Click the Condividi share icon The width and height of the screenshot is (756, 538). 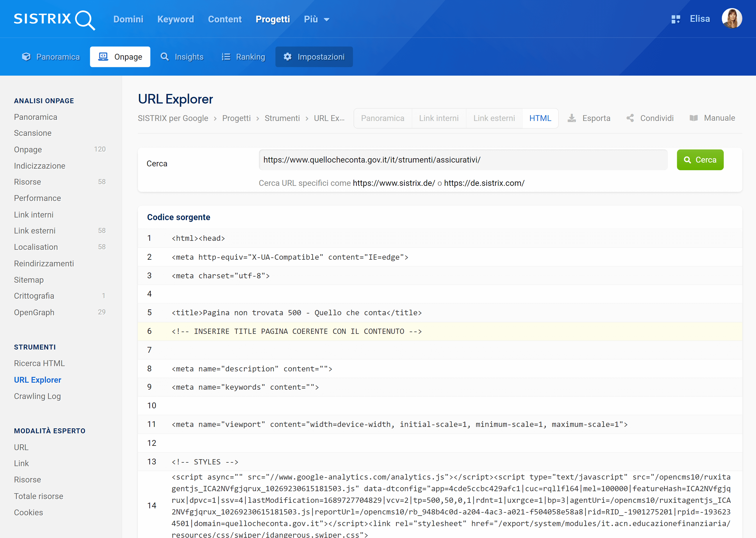point(630,118)
